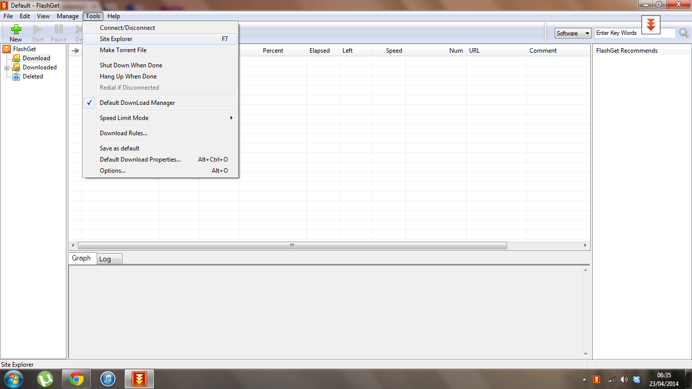
Task: Toggle Default DownLoad Manager checkmark
Action: click(137, 103)
